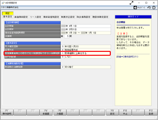The width and height of the screenshot is (158, 120).
Task: Click the 【注意】 text in guide
Action: [x=122, y=34]
